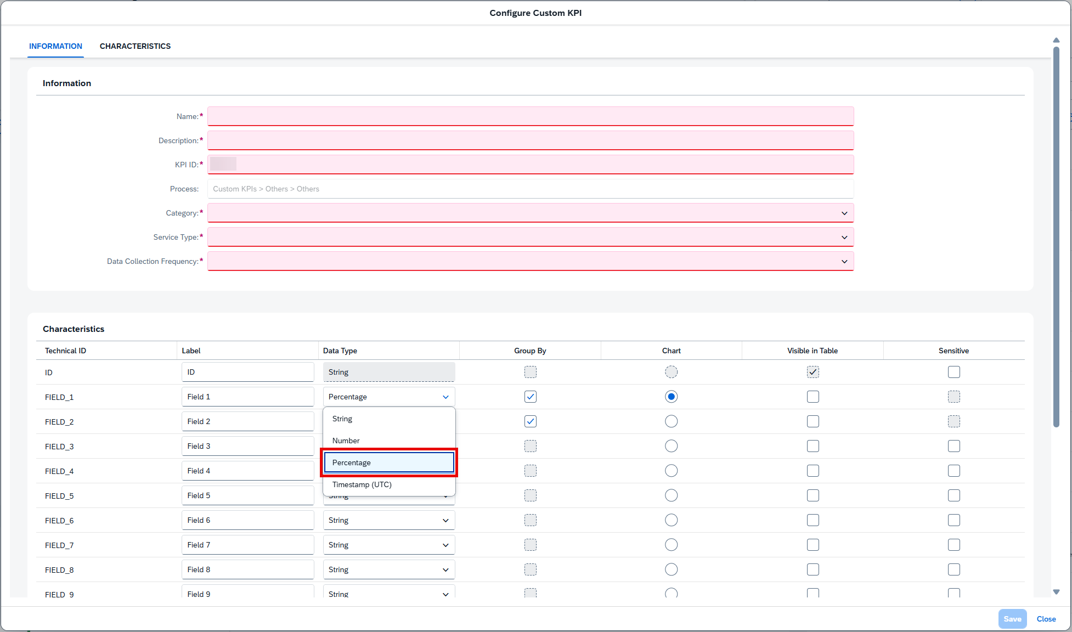1072x632 pixels.
Task: Open the CHARACTERISTICS tab
Action: tap(135, 46)
